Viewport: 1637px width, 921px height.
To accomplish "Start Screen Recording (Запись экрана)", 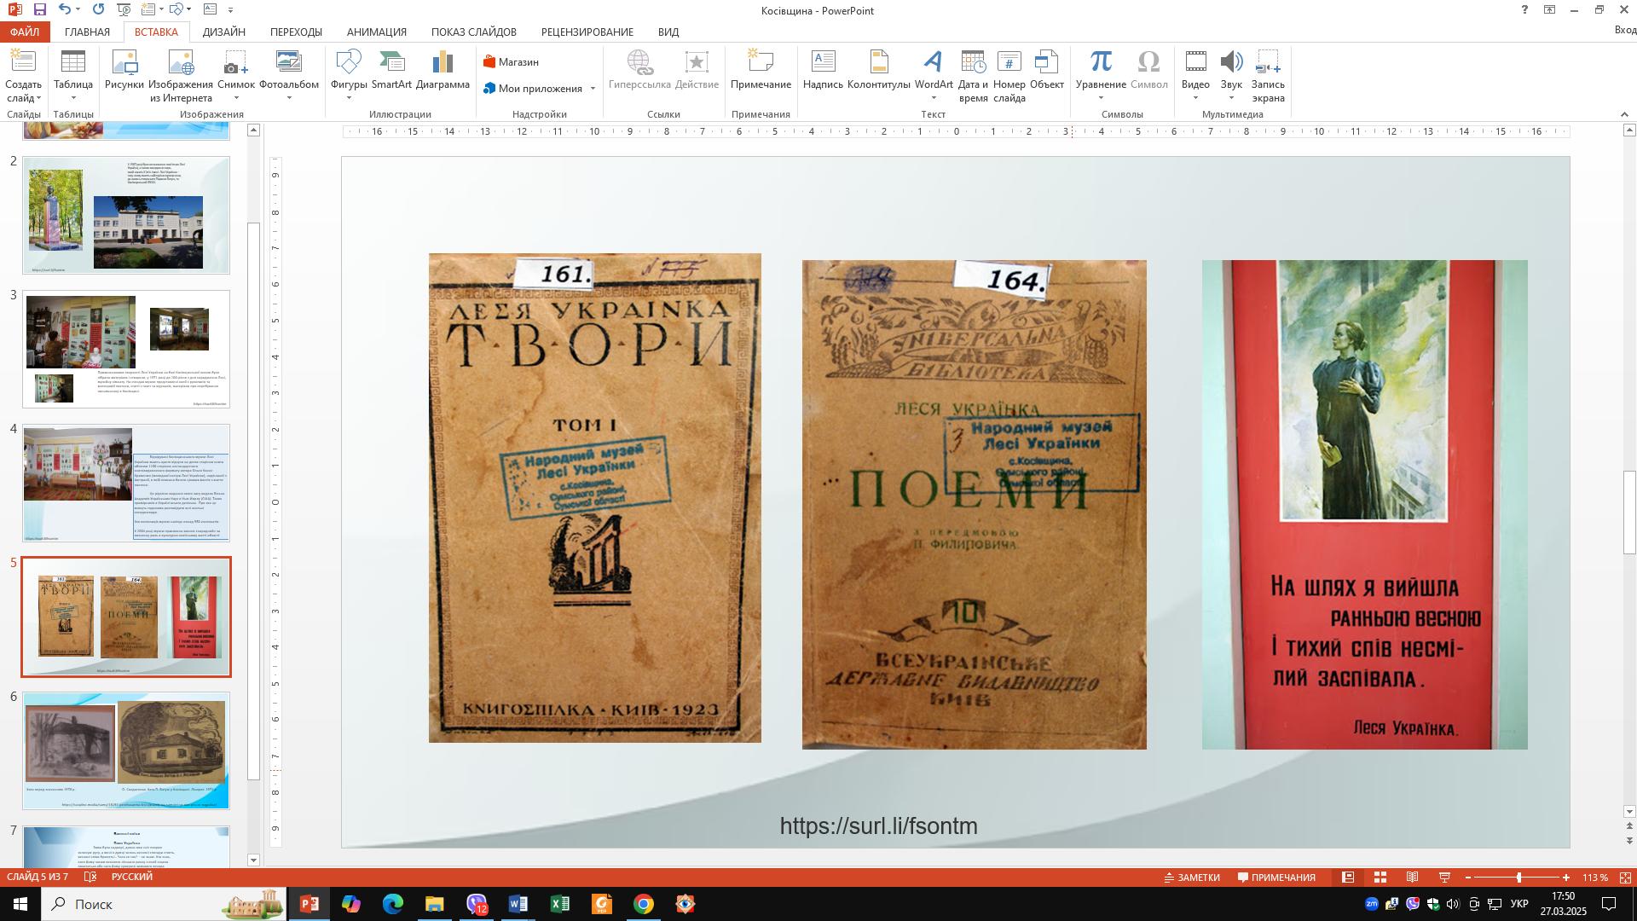I will pos(1268,75).
